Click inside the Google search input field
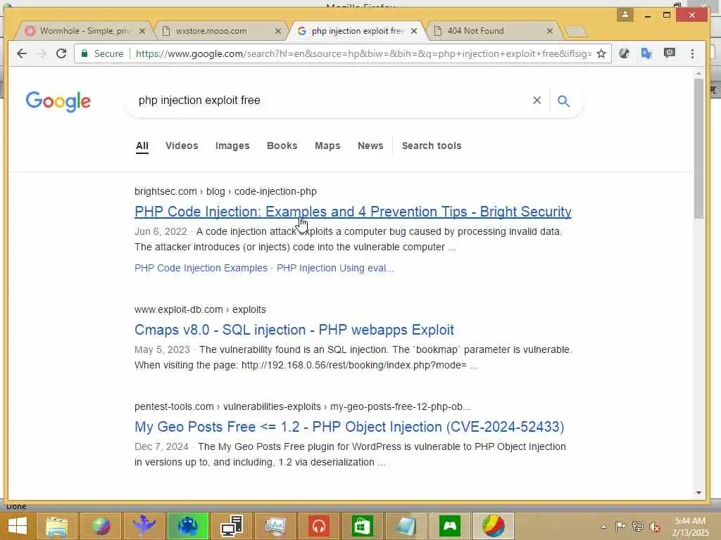The height and width of the screenshot is (540, 721). [331, 100]
